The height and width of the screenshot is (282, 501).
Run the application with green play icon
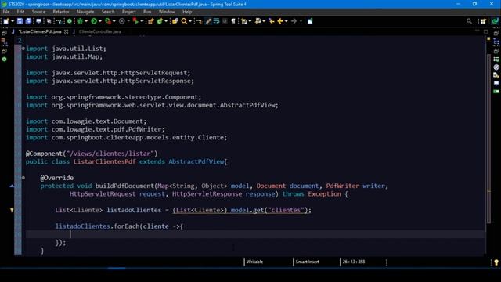click(94, 21)
